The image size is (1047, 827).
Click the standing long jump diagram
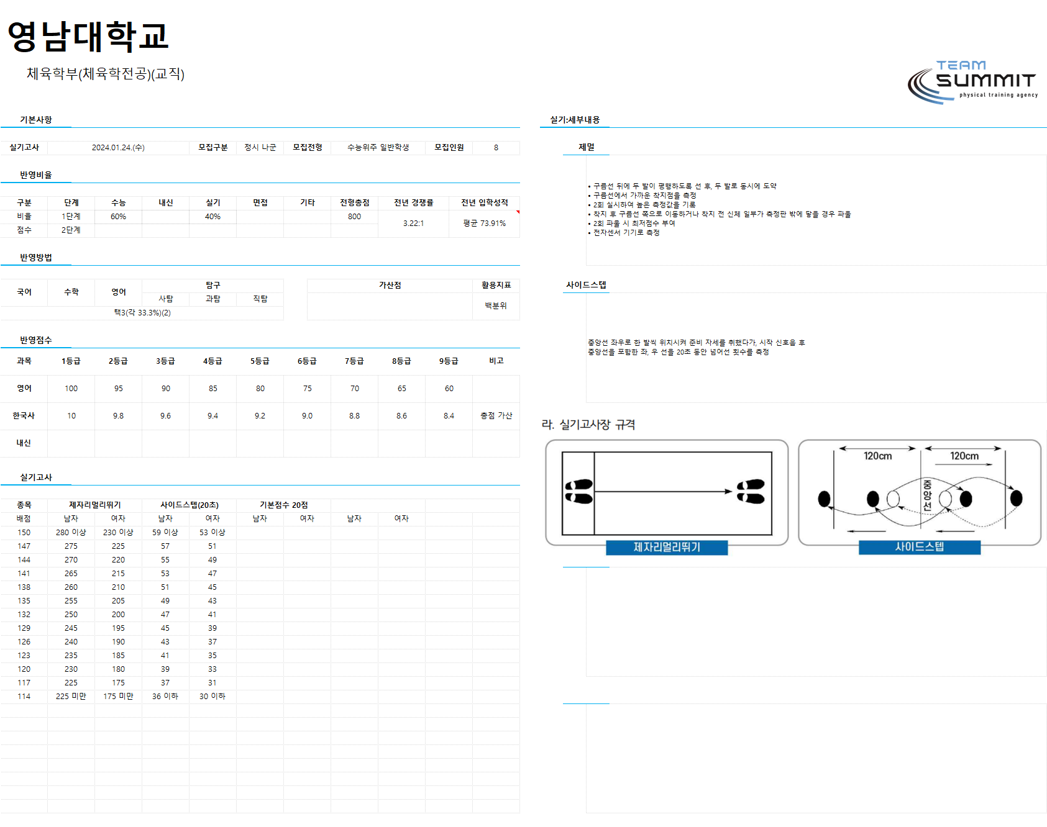click(x=667, y=493)
